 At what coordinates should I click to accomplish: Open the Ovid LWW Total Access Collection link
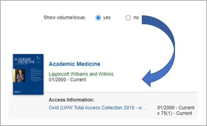(97, 108)
